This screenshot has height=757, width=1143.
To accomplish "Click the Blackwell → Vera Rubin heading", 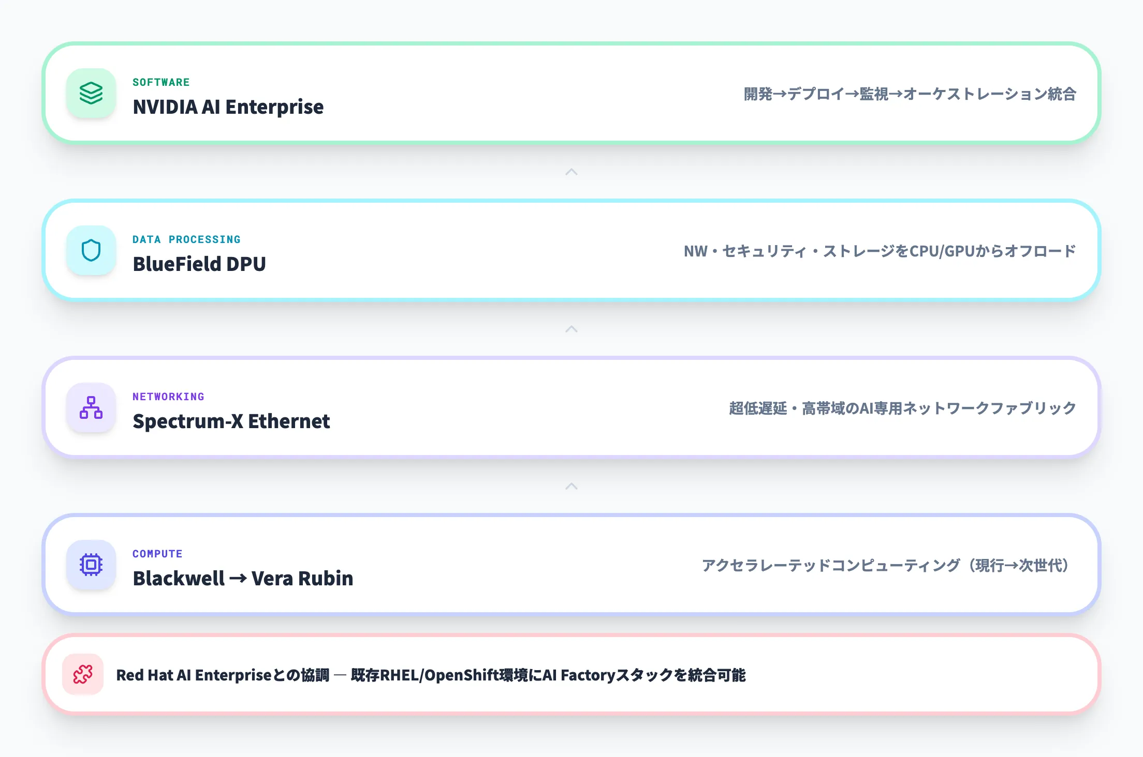I will (x=243, y=579).
